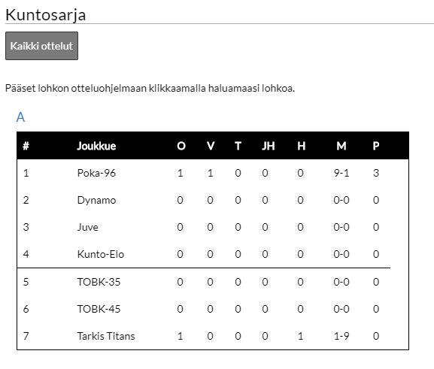
Task: Click Poka-96 goal difference 9-1
Action: pos(341,173)
